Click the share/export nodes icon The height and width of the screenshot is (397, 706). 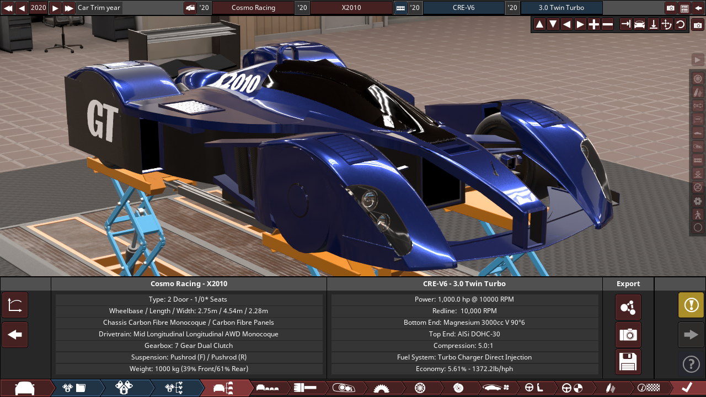[628, 307]
